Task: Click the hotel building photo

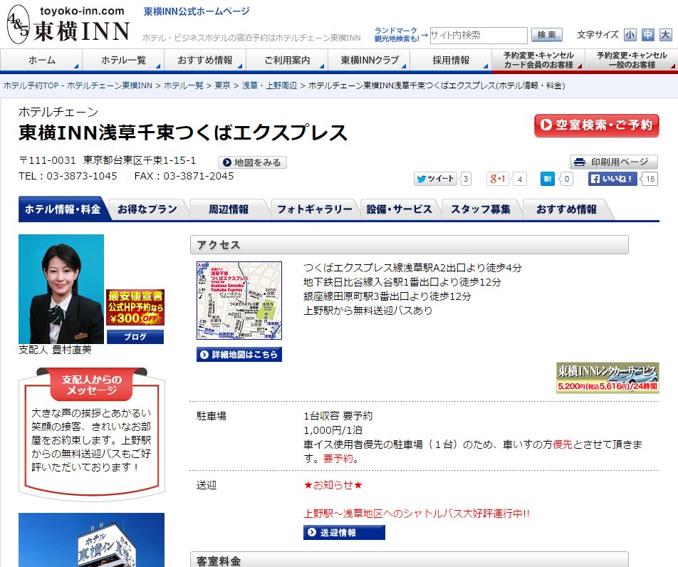Action: click(91, 540)
